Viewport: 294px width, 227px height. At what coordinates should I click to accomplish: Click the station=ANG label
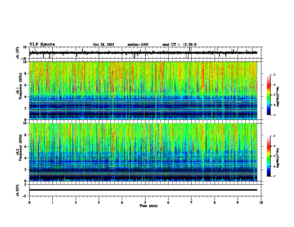coord(138,45)
